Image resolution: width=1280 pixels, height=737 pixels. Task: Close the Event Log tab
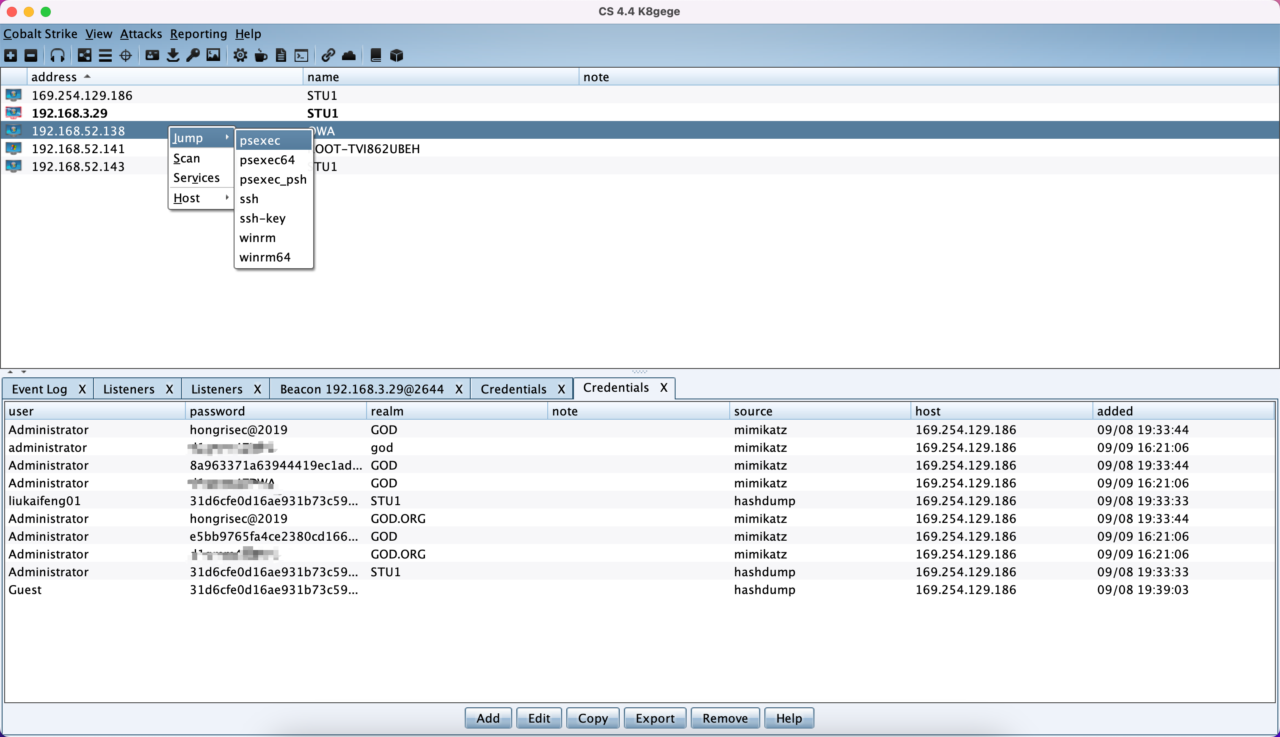pos(82,389)
